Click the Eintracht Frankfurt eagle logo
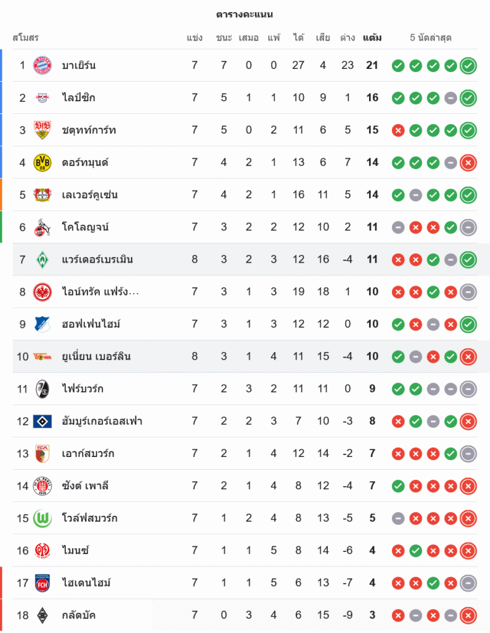The image size is (490, 633). point(42,292)
